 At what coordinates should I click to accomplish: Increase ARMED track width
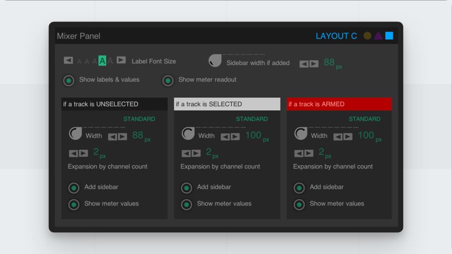tap(348, 136)
